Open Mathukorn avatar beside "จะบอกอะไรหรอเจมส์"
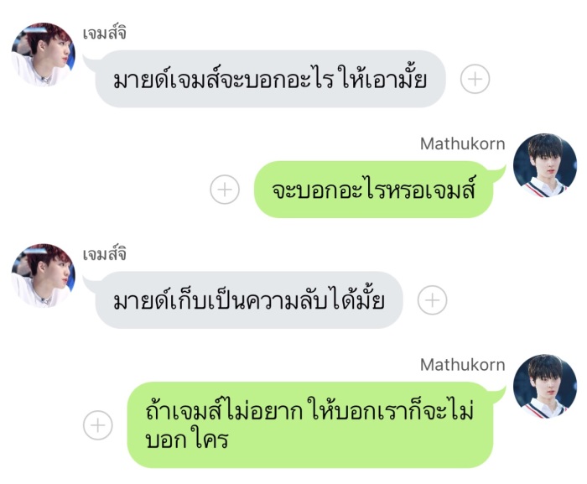 coord(545,165)
